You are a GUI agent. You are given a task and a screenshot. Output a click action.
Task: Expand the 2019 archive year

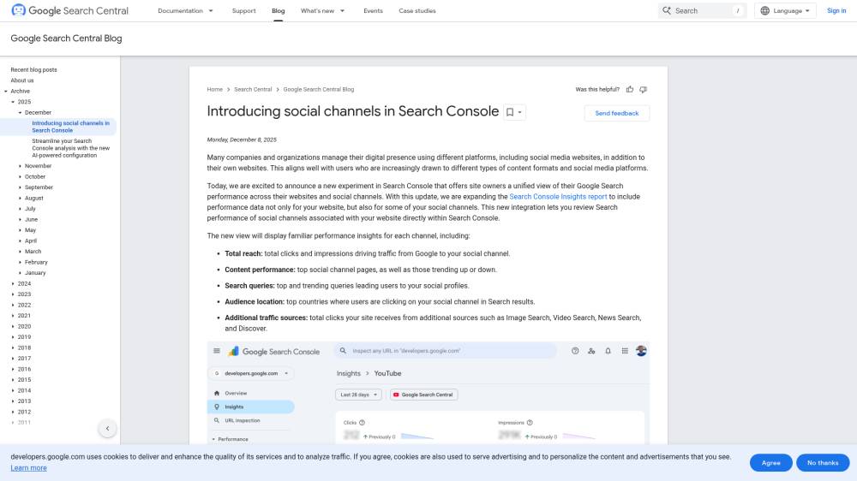coord(13,337)
